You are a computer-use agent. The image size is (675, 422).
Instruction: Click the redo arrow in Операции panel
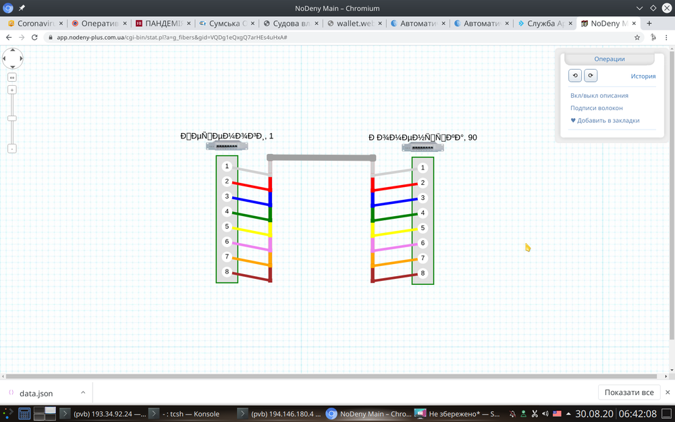(x=591, y=76)
